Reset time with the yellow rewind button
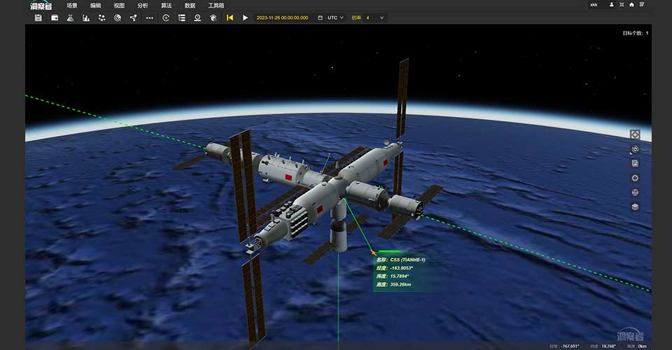 pos(230,17)
